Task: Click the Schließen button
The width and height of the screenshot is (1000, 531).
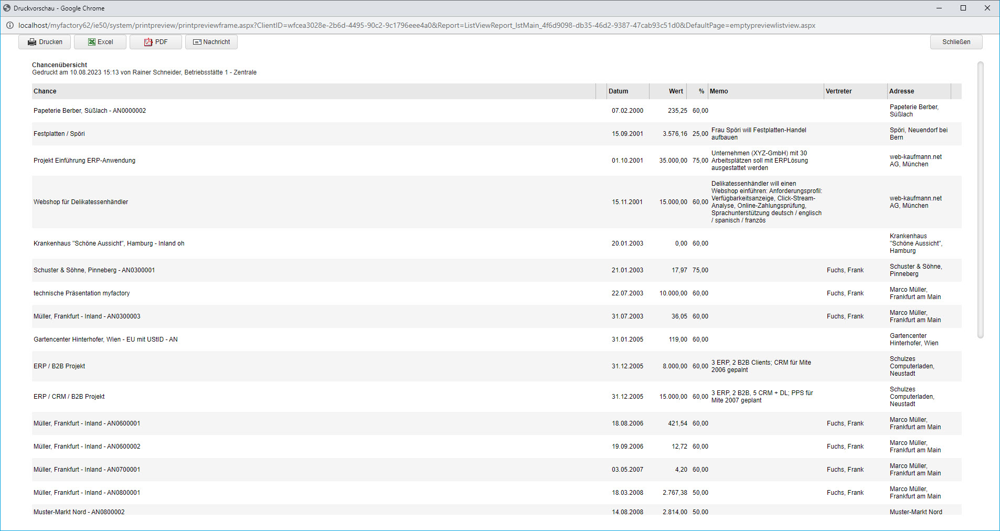Action: [956, 42]
